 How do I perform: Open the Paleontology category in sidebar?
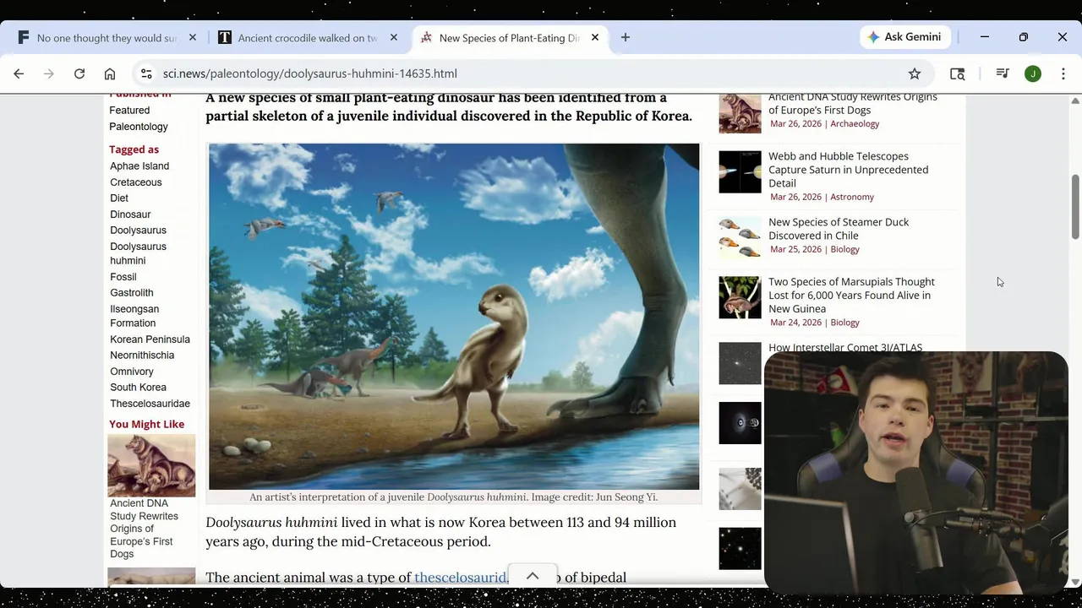point(139,127)
